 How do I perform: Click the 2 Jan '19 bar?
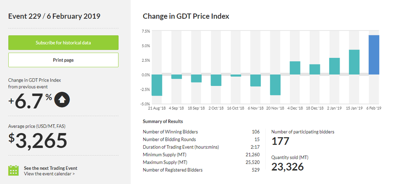334,66
